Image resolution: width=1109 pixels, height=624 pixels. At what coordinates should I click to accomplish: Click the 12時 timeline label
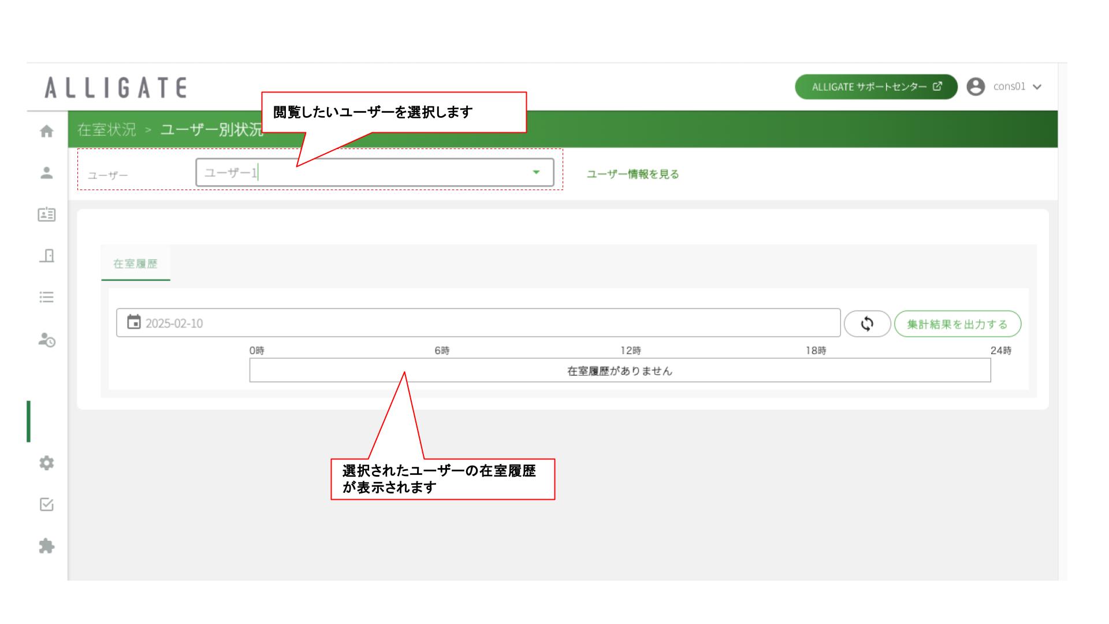pyautogui.click(x=631, y=351)
